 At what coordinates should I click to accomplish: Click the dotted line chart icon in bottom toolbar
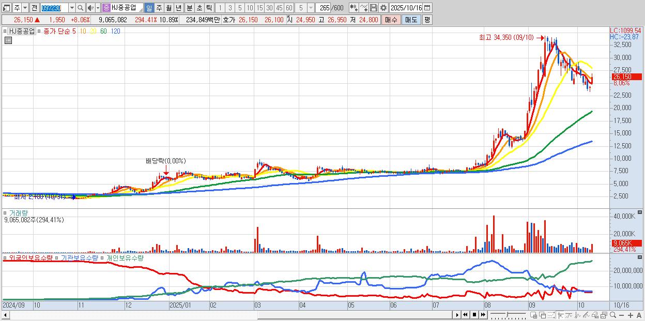point(551,315)
